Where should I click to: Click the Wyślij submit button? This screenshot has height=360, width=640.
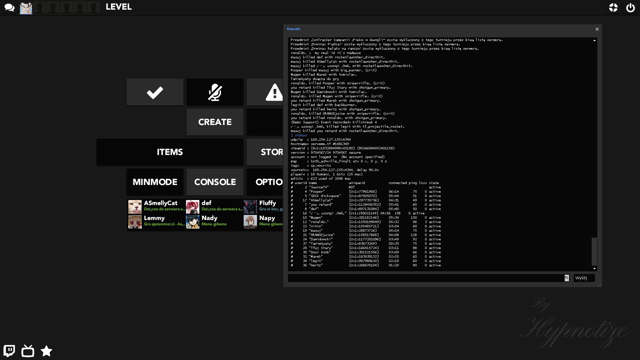[584, 278]
